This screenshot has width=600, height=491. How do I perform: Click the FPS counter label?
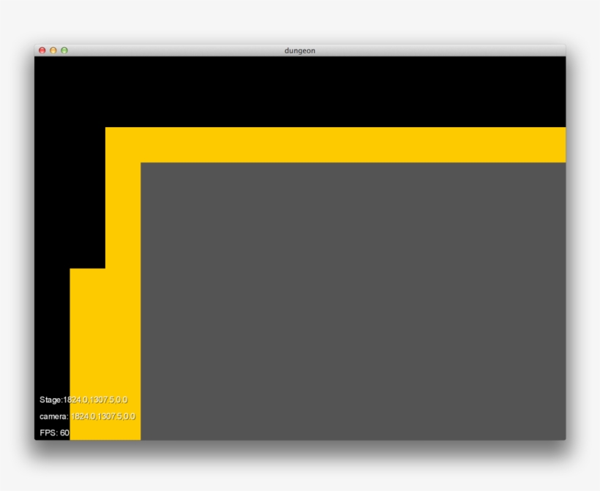pyautogui.click(x=49, y=433)
